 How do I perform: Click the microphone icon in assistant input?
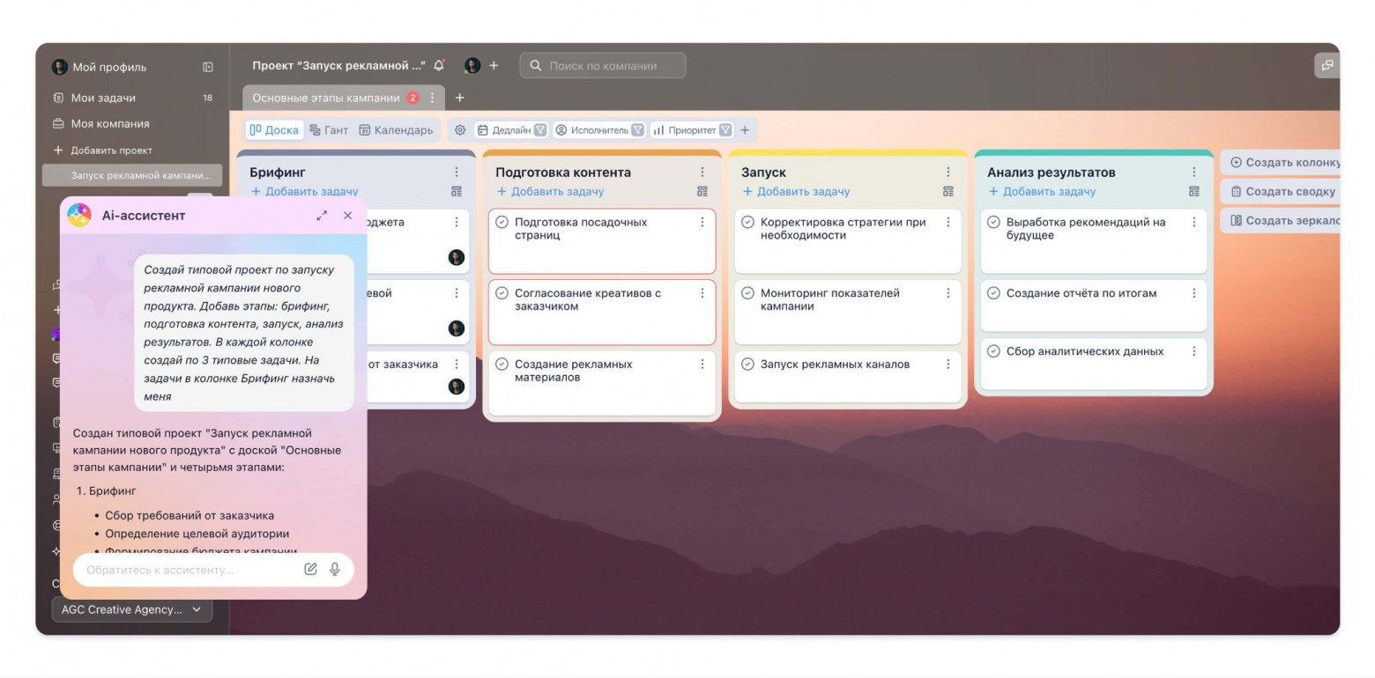[335, 570]
